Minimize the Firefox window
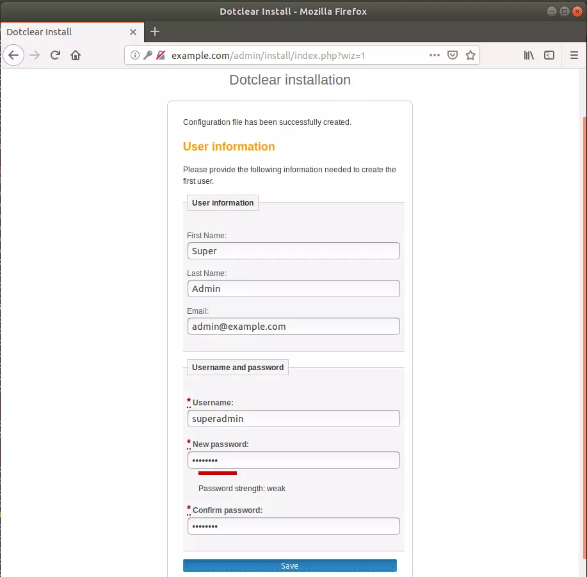The width and height of the screenshot is (587, 577). coord(551,12)
